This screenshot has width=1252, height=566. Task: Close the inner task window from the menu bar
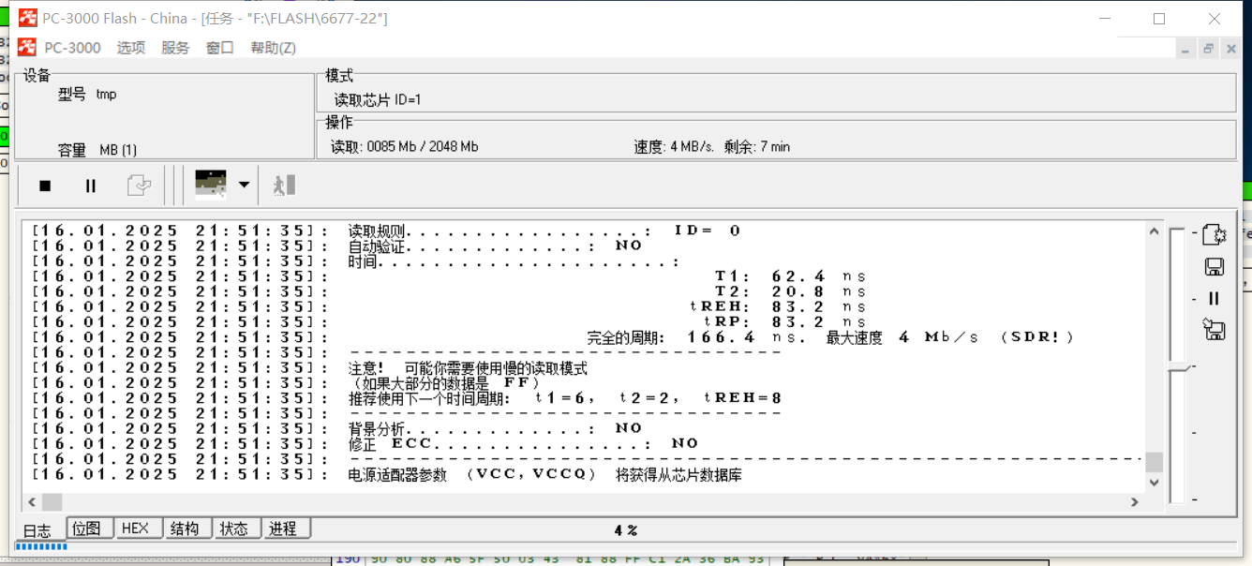1231,49
